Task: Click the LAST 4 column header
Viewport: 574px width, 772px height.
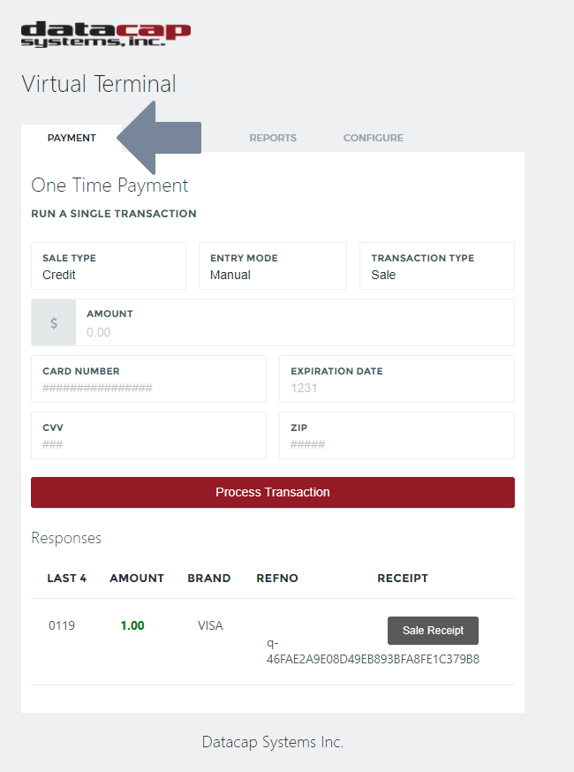Action: point(66,578)
